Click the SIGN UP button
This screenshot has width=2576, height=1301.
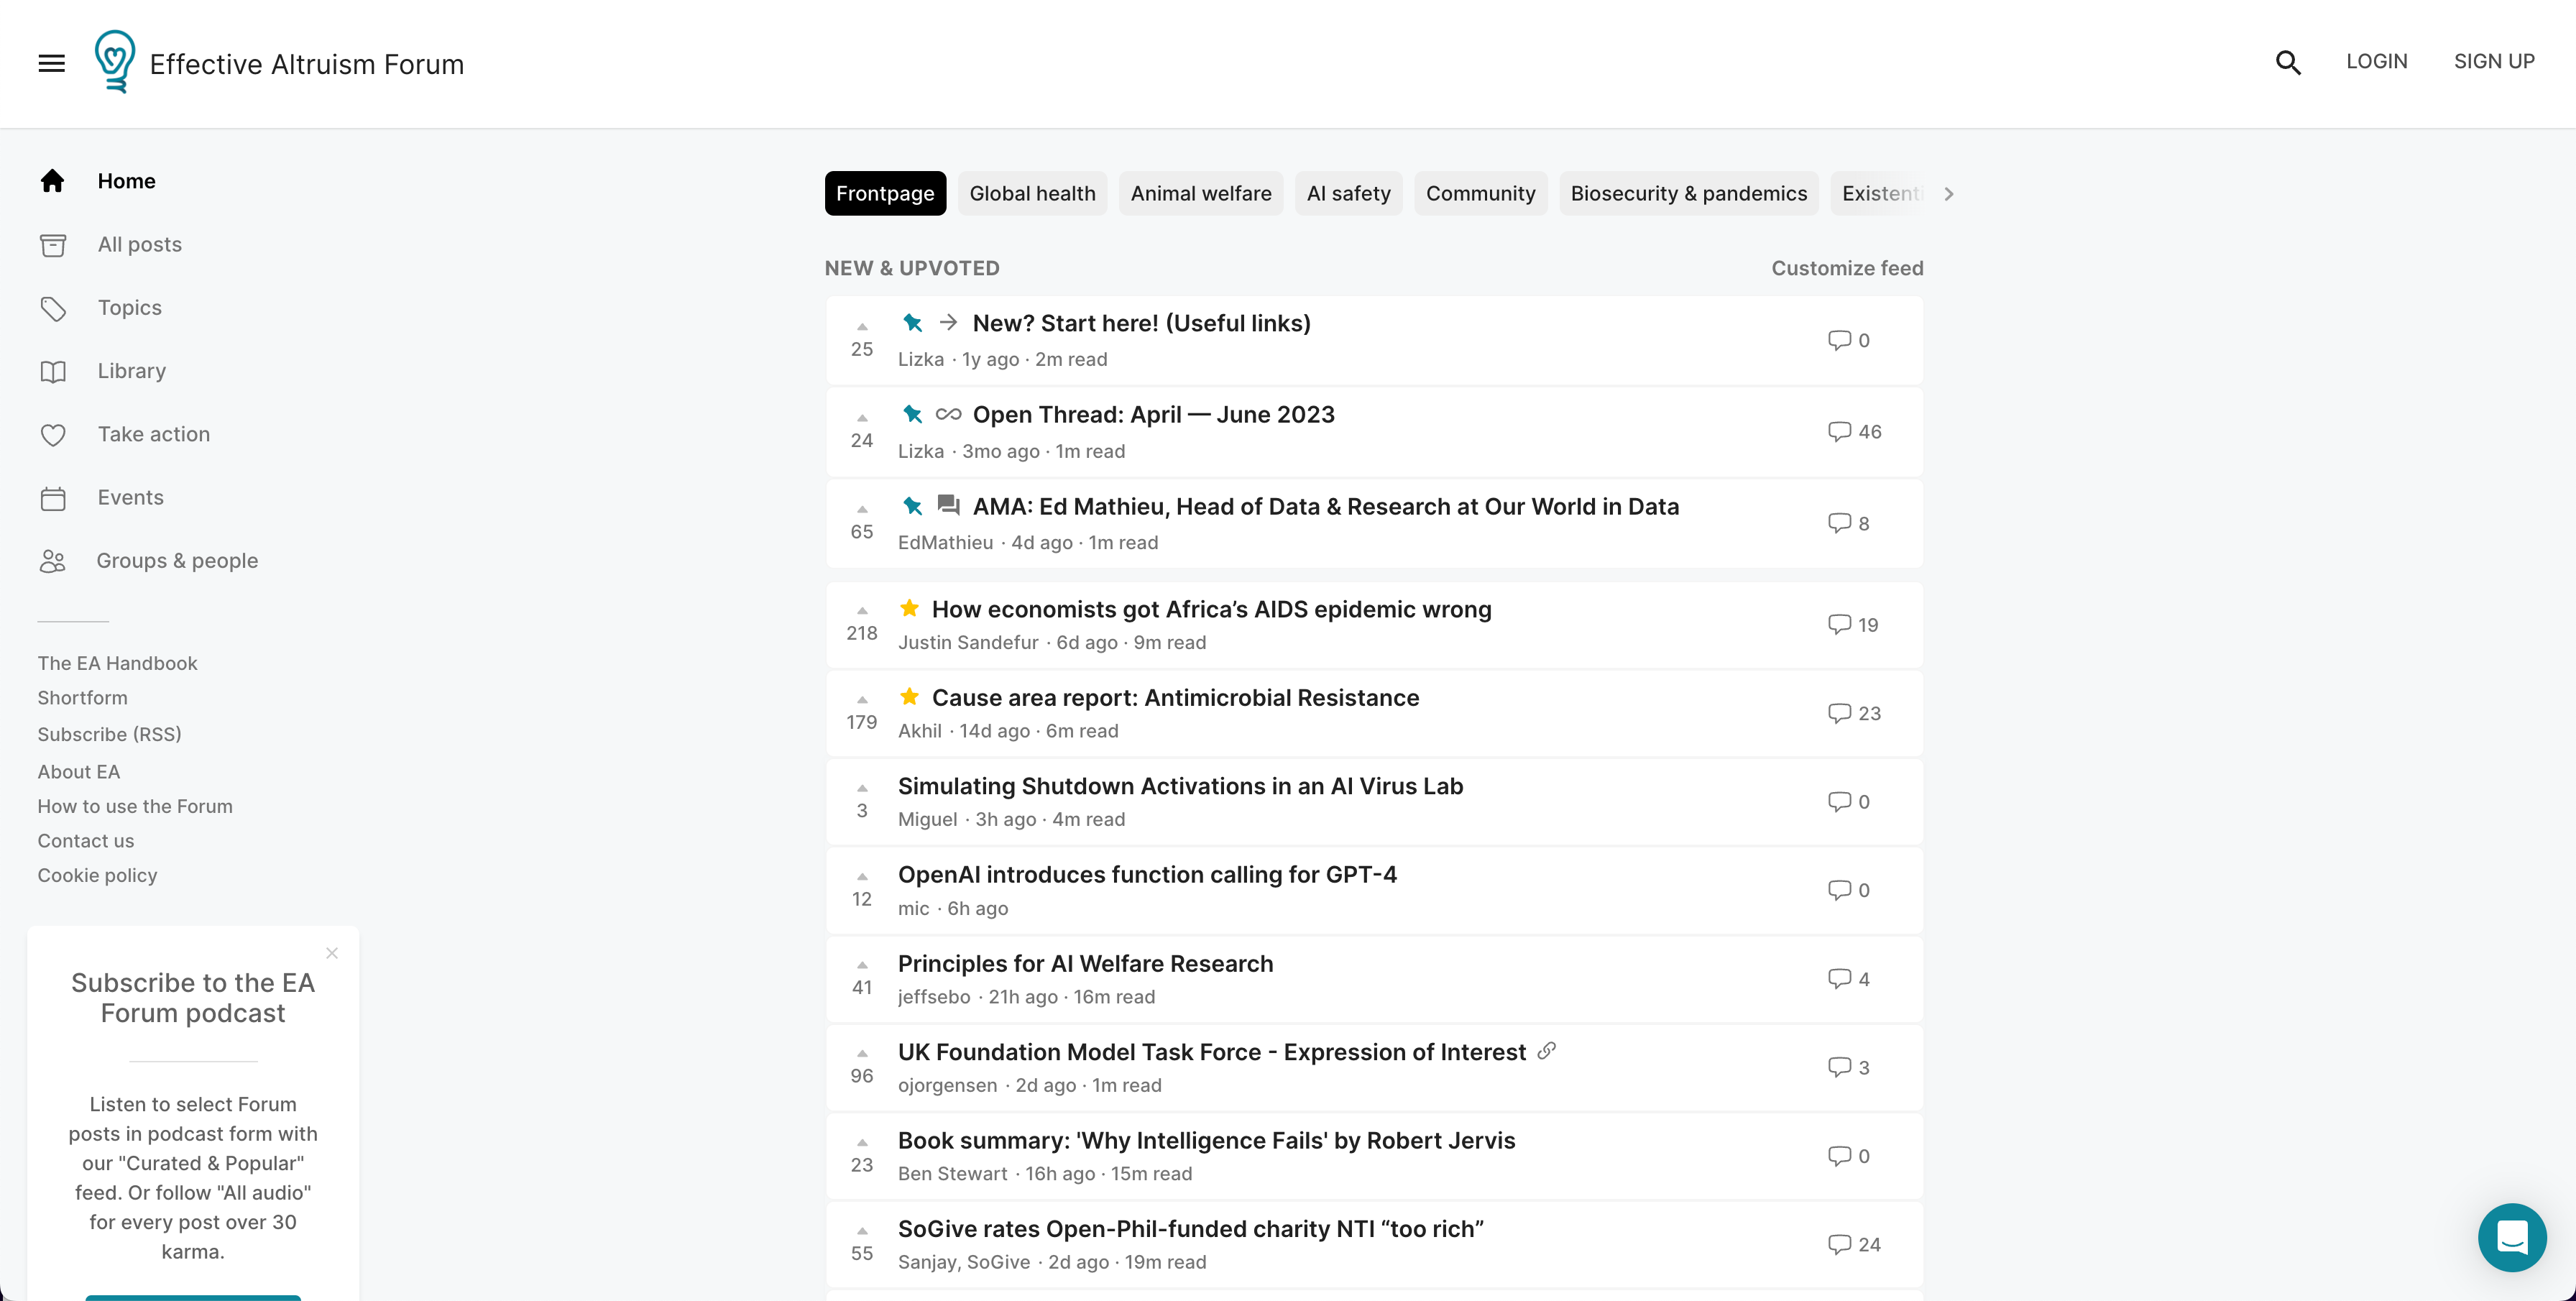point(2494,61)
